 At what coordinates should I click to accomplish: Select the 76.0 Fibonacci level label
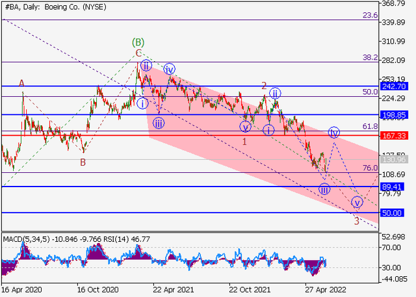370,168
